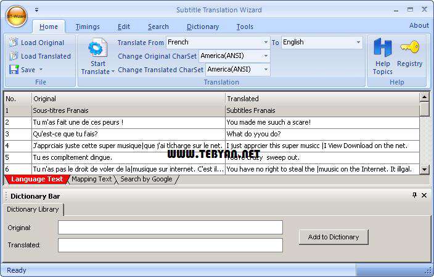
Task: Click the Save text label
Action: coord(28,70)
